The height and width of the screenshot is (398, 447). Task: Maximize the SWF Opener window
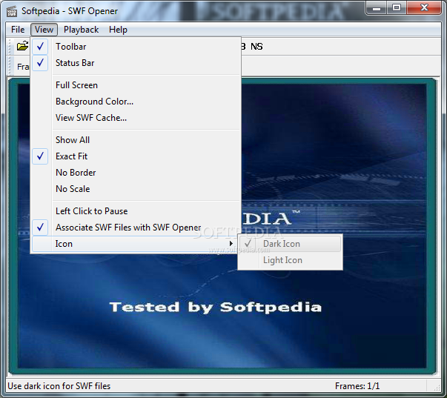point(397,8)
